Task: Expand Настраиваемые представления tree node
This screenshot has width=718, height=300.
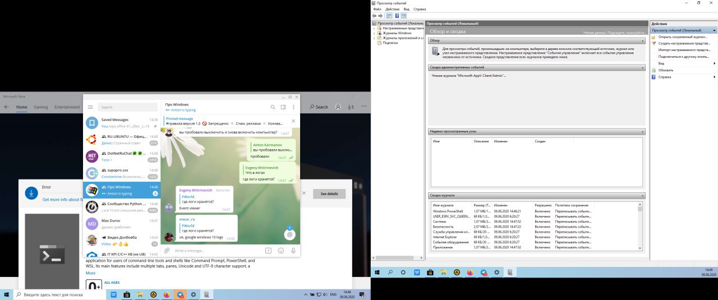Action: [x=374, y=28]
